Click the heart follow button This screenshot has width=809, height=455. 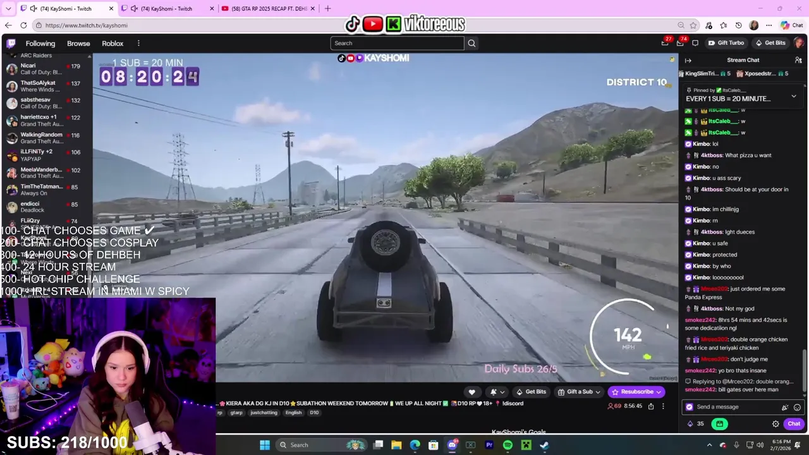point(471,392)
